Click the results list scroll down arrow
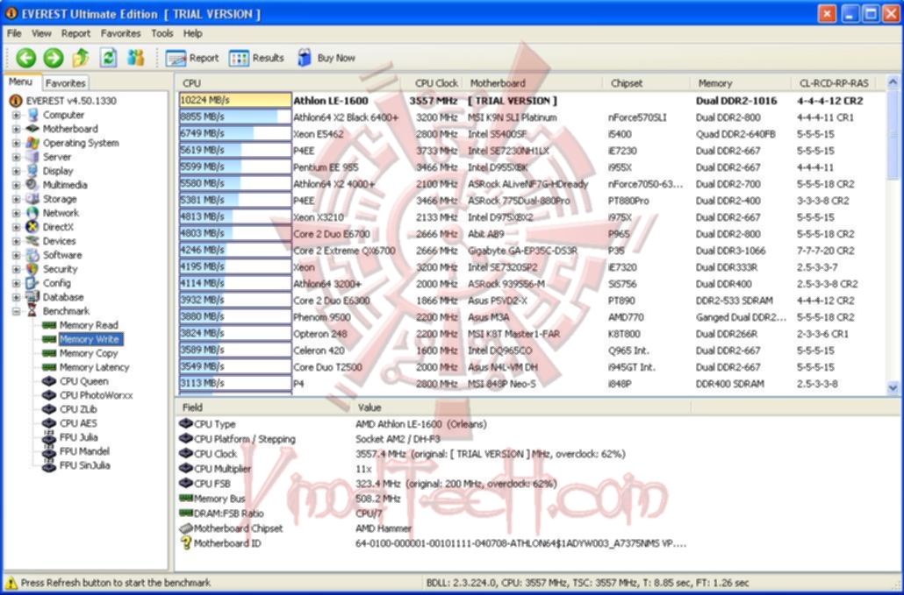Screen dimensions: 904x595 point(893,387)
